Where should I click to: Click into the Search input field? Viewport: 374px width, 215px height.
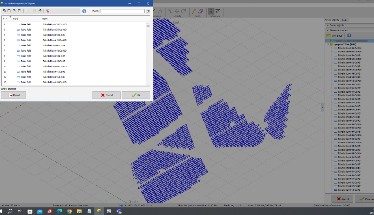[x=122, y=11]
